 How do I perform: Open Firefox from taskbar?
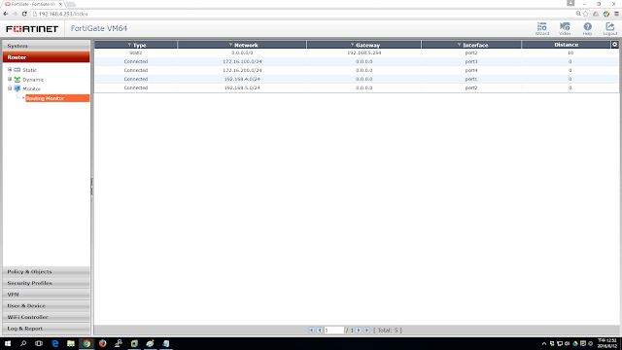(102, 343)
